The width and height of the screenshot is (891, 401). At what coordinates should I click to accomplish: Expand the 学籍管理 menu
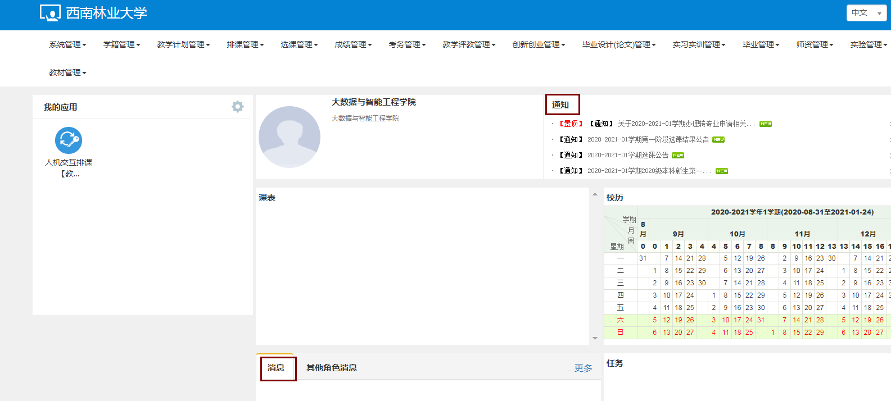[x=121, y=44]
